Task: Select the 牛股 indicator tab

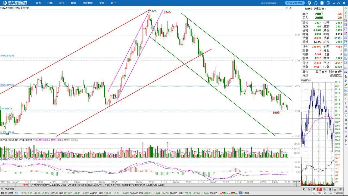Action: point(112,185)
